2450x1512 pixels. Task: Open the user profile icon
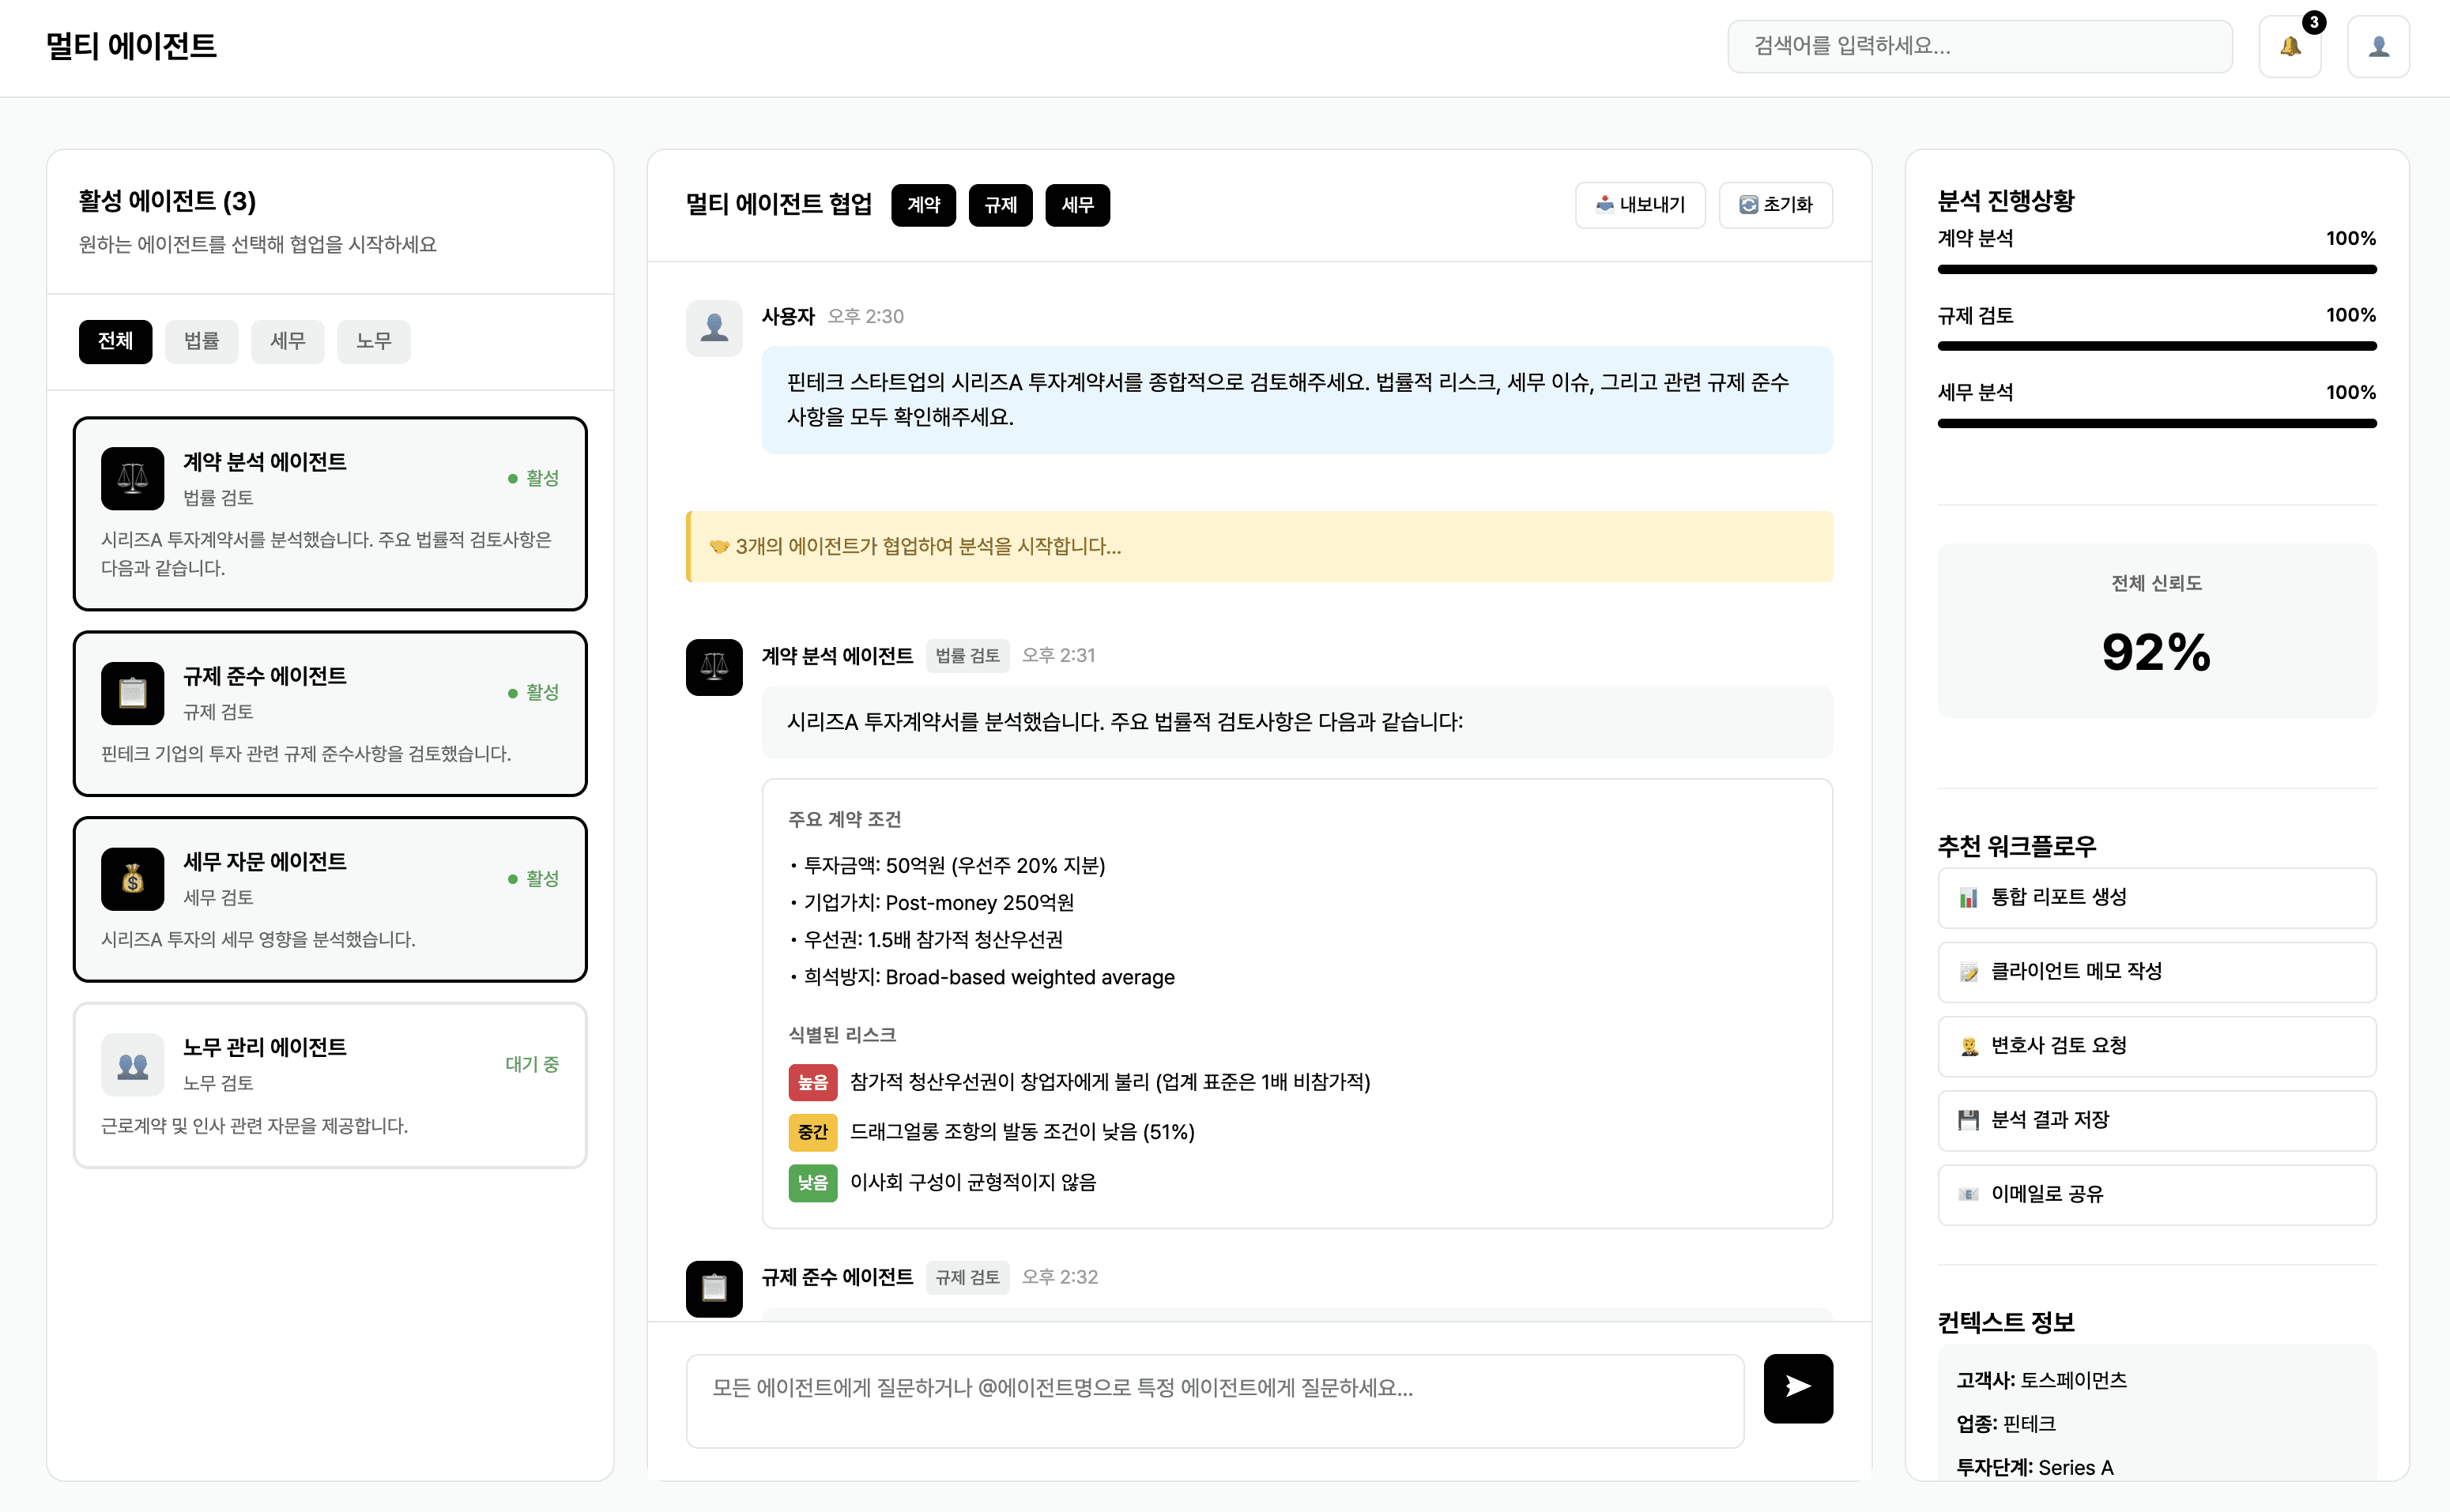tap(2378, 47)
